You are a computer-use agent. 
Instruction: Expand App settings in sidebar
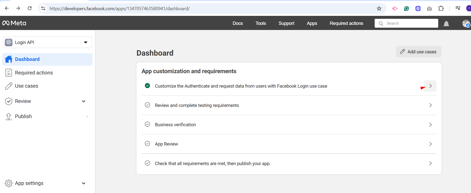tap(83, 183)
